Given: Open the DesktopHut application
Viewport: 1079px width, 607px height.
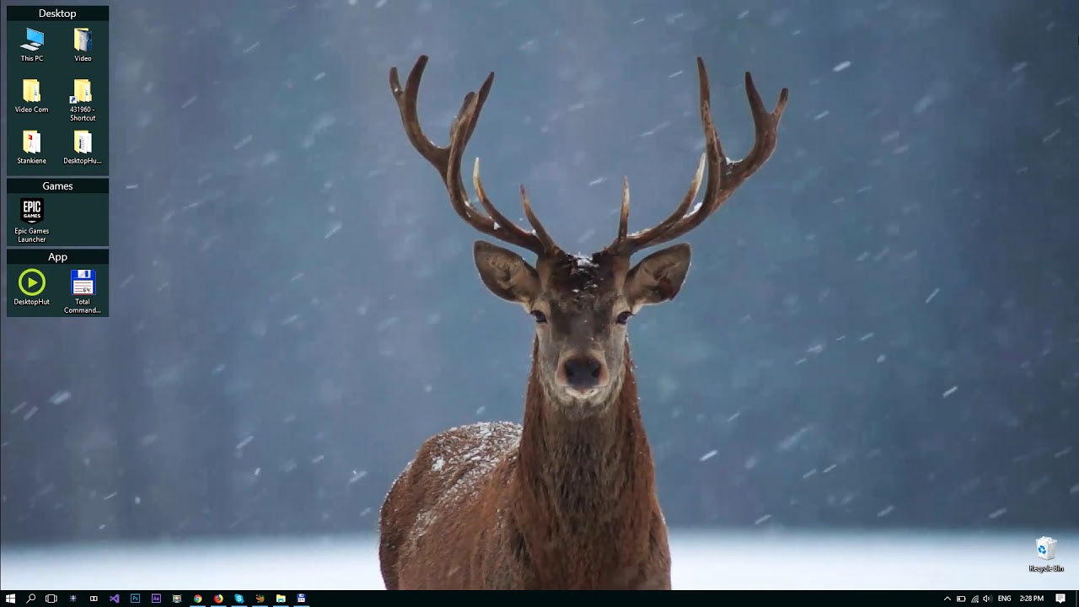Looking at the screenshot, I should point(31,282).
